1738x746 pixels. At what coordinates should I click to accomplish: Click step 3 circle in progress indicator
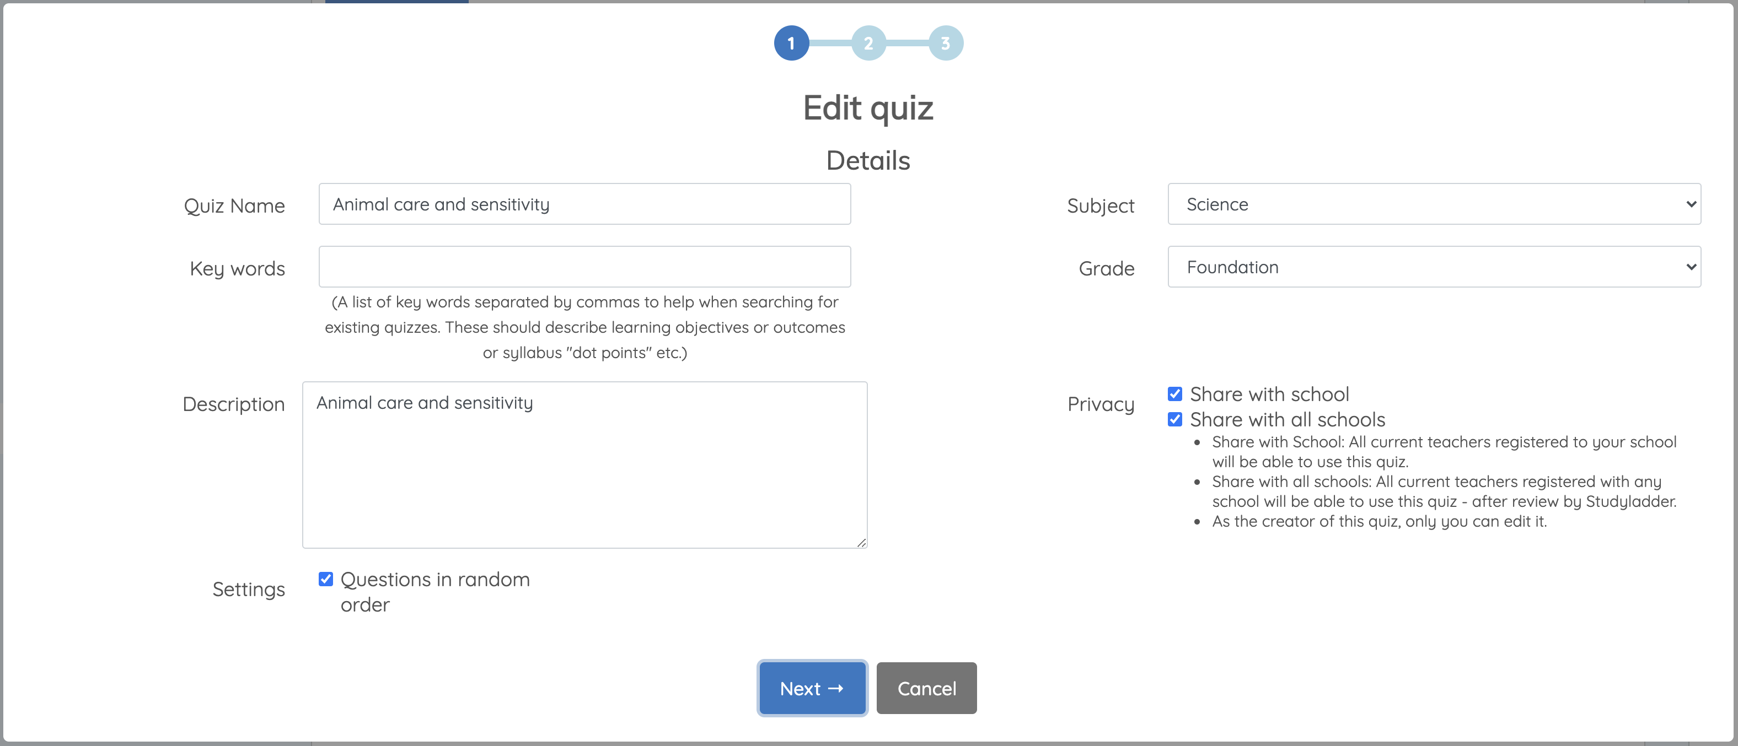click(x=945, y=44)
